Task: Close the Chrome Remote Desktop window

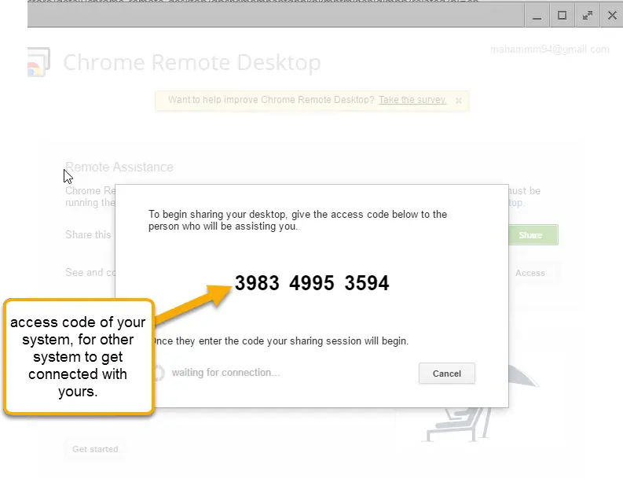Action: point(612,16)
